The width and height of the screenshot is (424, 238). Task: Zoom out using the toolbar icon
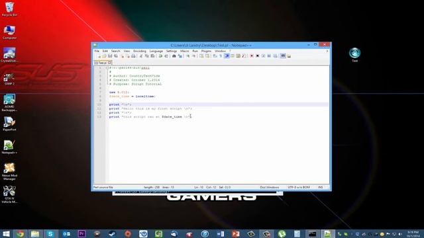tap(193, 56)
